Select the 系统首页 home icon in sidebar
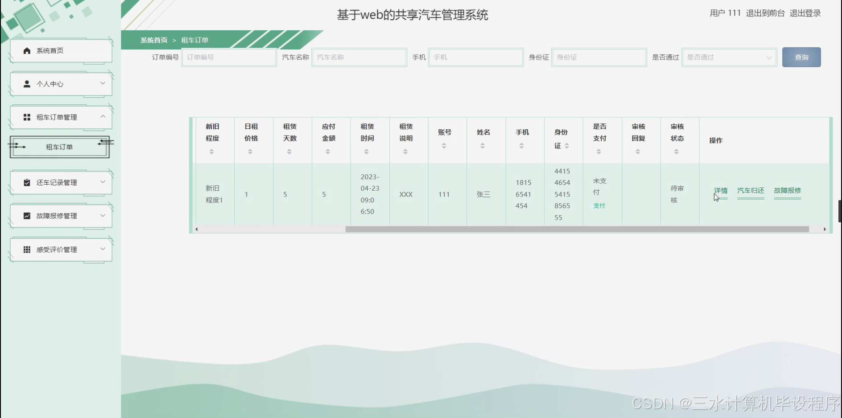Viewport: 842px width, 418px height. (26, 50)
